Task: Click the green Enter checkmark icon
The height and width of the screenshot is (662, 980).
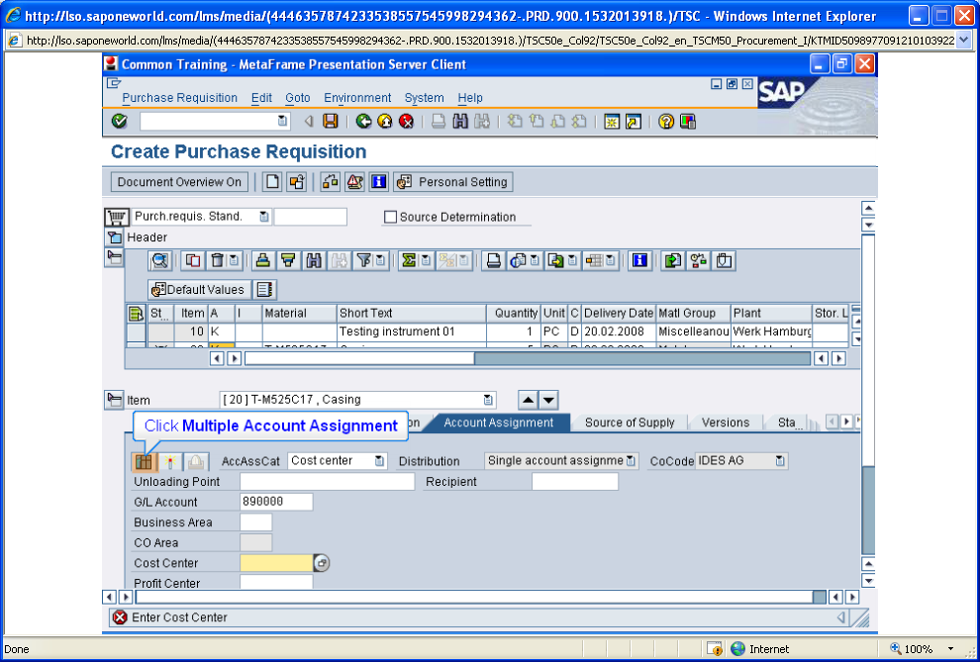Action: [120, 121]
